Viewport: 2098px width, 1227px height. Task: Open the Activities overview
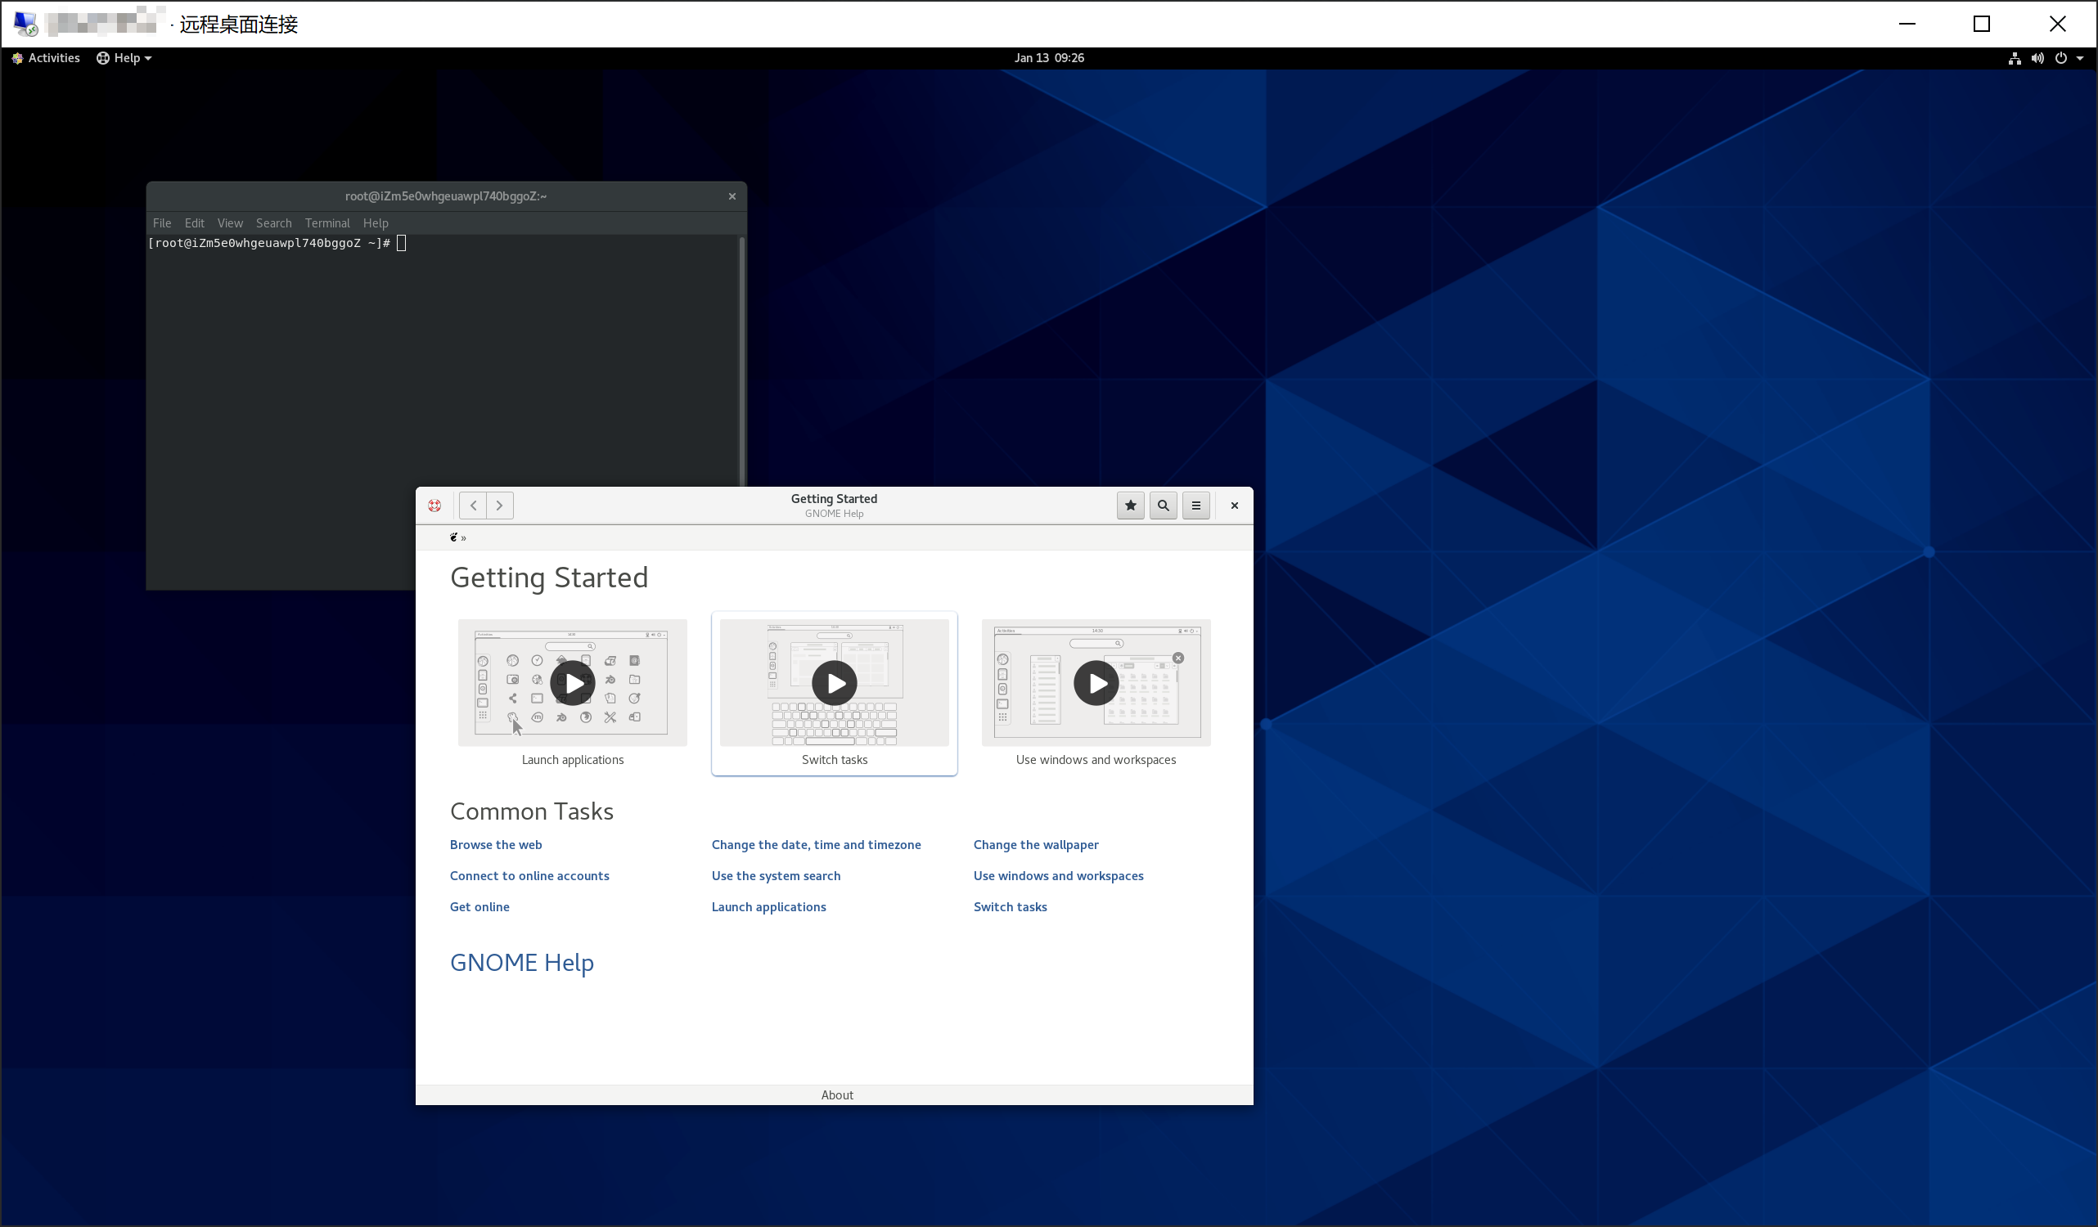[x=47, y=58]
